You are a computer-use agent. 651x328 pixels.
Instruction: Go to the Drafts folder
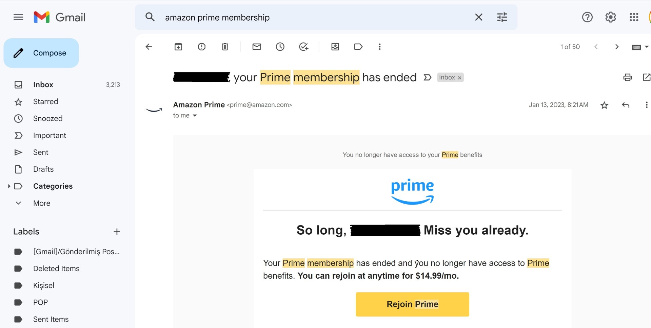coord(43,169)
